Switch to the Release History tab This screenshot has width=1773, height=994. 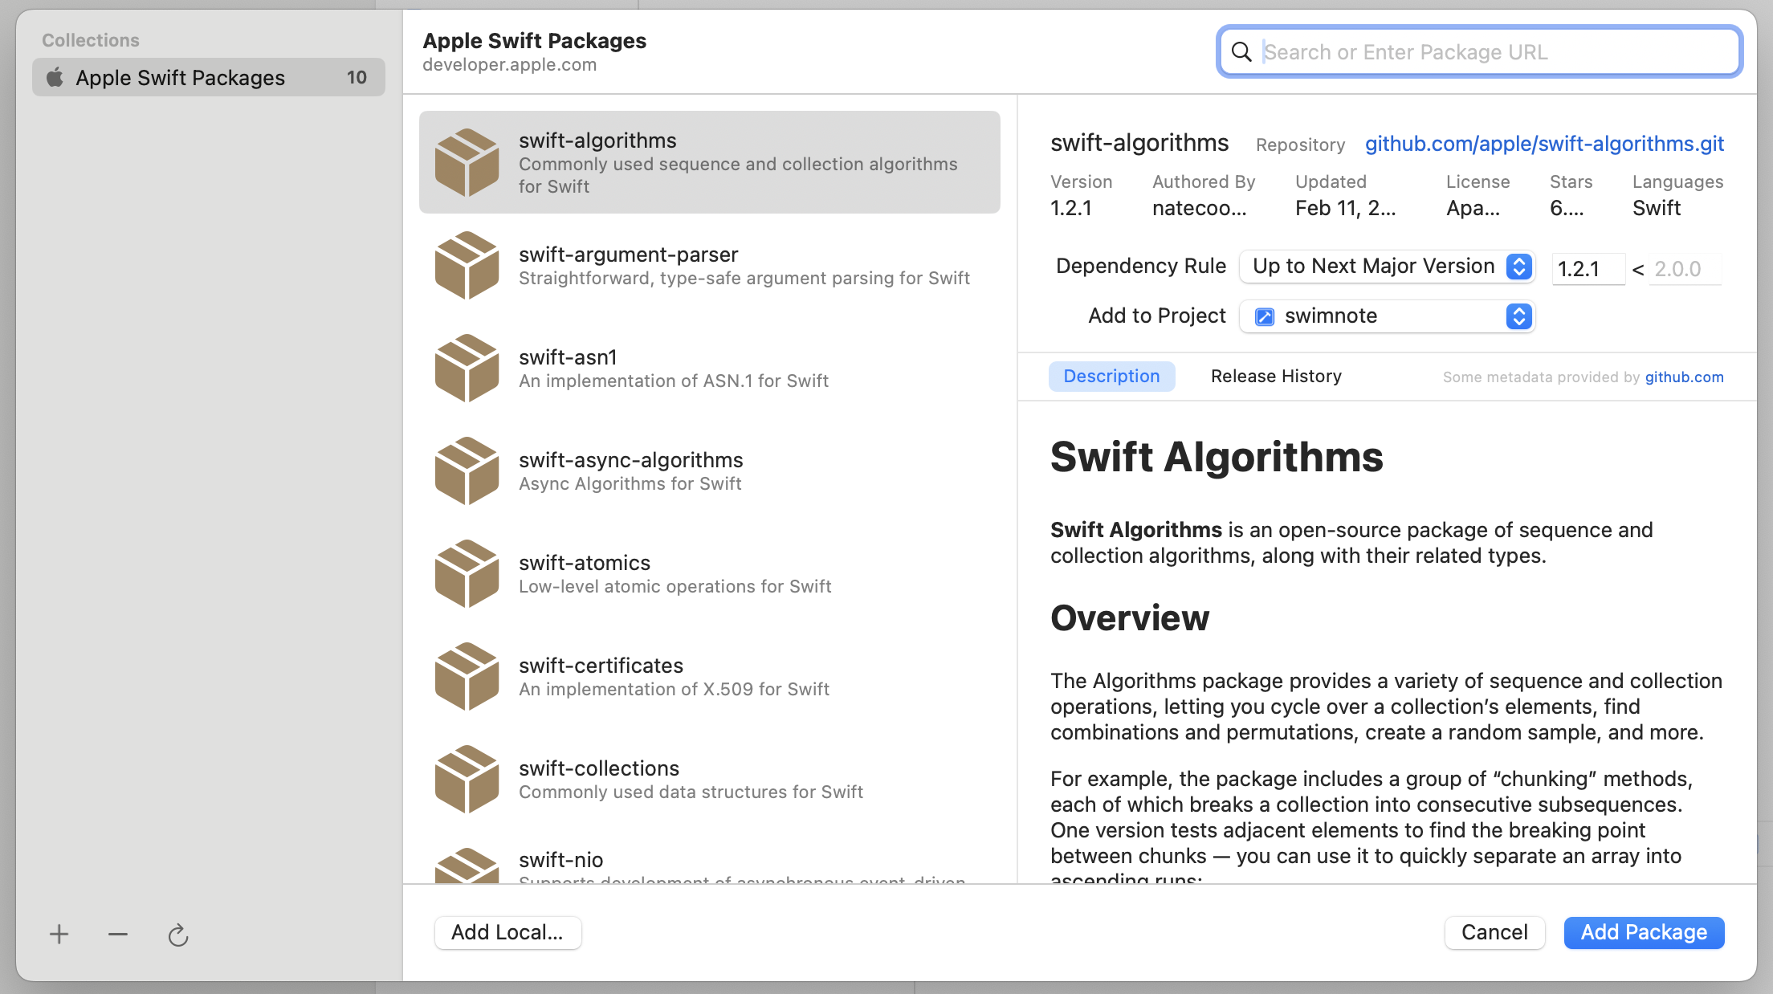1276,377
